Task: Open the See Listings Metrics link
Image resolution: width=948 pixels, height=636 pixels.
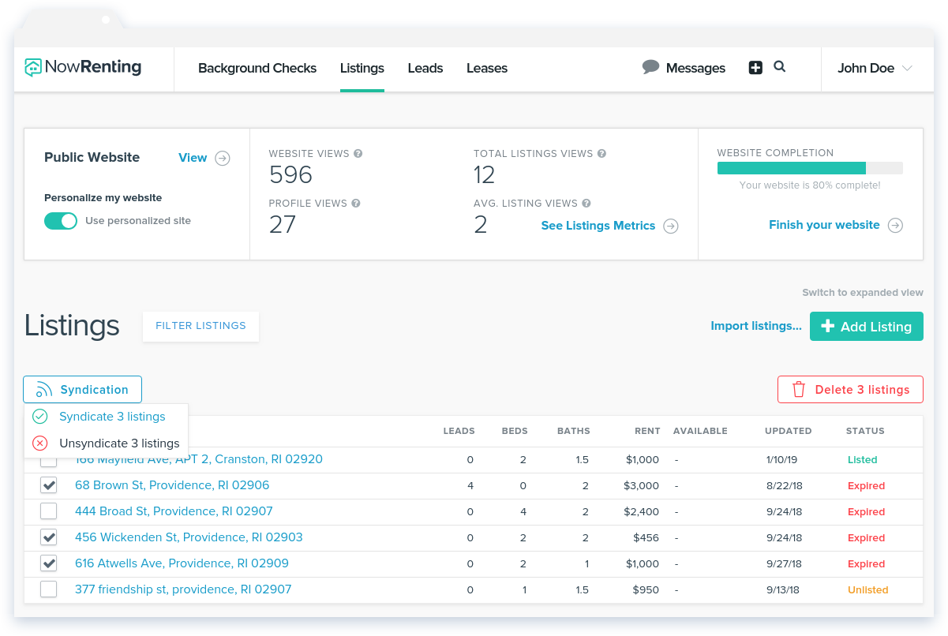Action: pyautogui.click(x=598, y=226)
